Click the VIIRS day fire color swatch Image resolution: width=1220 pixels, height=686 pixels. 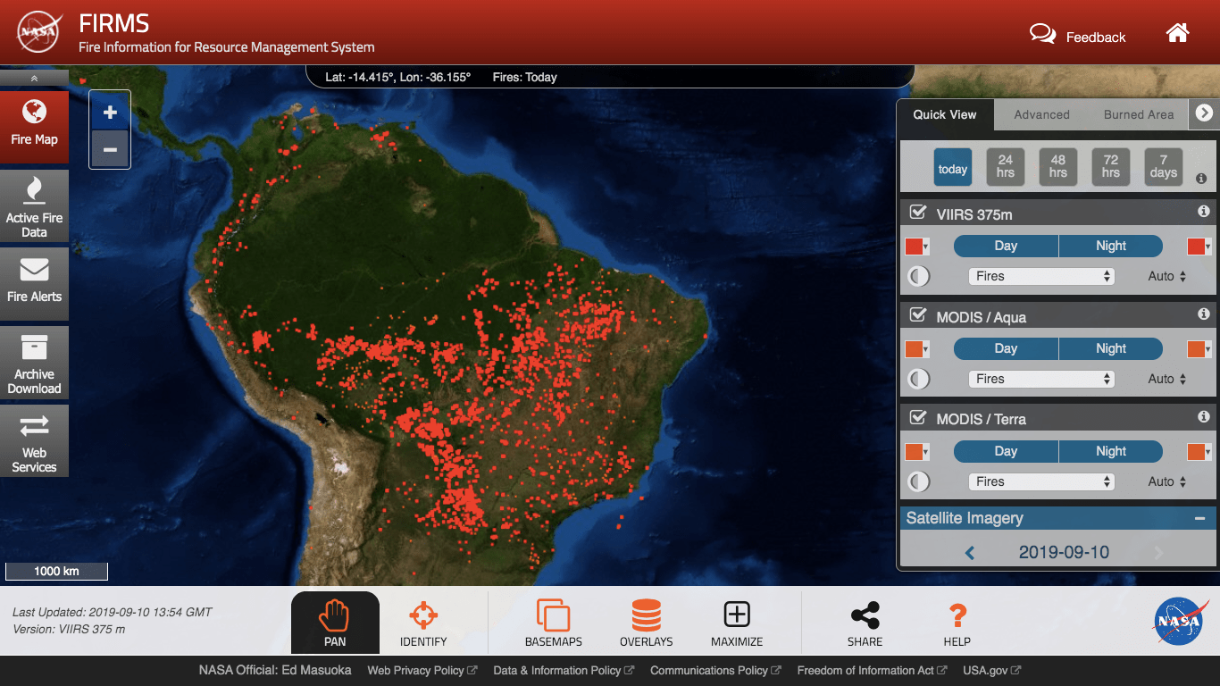click(x=915, y=247)
